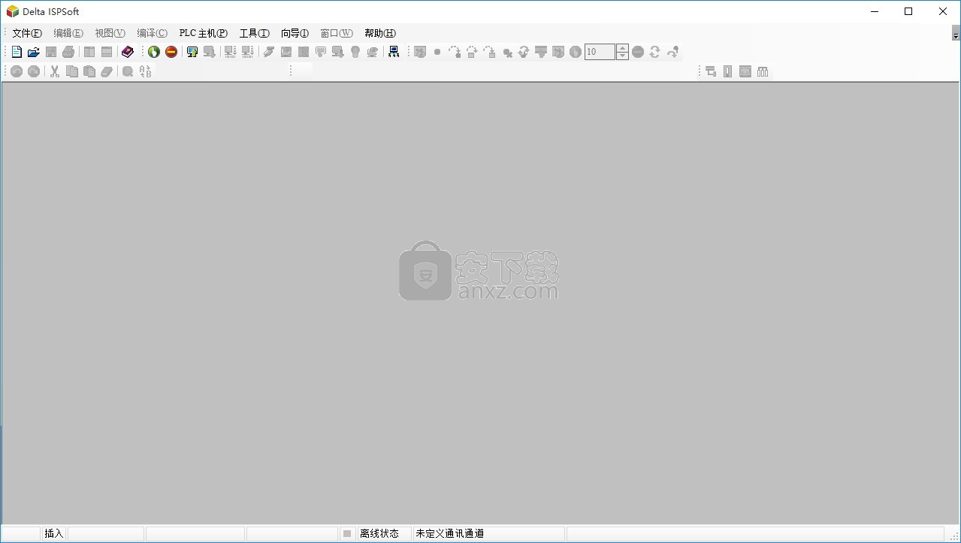Open the 文件(F) menu
This screenshot has height=543, width=961.
27,33
